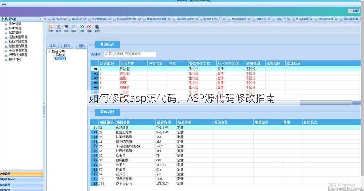Viewport: 364px width, 191px height.
Task: Close the 工作站点 tab with its x icon
Action: pos(65,19)
